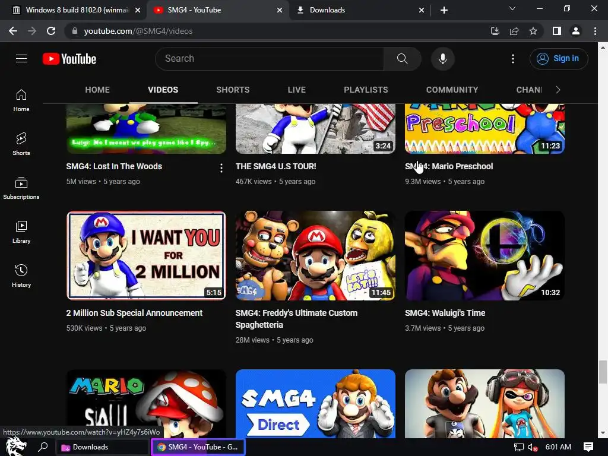
Task: Close the Downloads browser tab
Action: click(422, 10)
